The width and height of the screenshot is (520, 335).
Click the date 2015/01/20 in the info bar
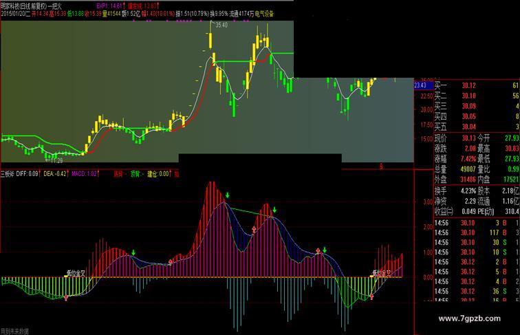coord(13,14)
